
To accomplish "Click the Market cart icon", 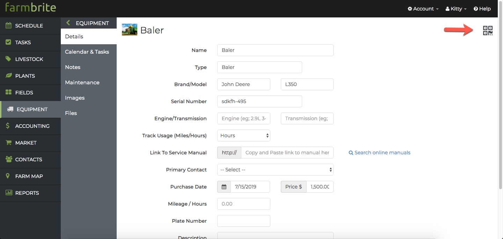I will [8, 142].
